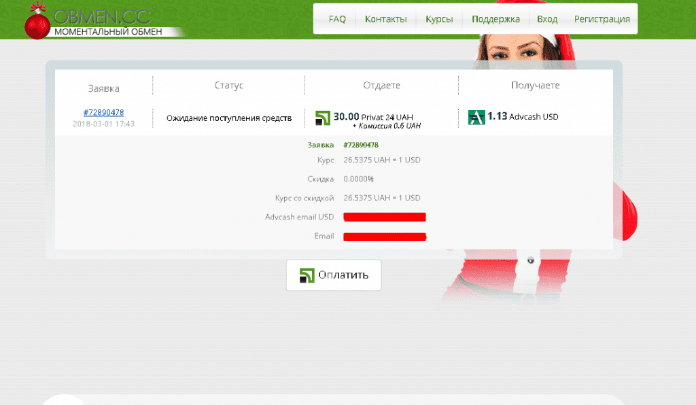Click the Статус column header
Image resolution: width=696 pixels, height=405 pixels.
click(x=228, y=86)
